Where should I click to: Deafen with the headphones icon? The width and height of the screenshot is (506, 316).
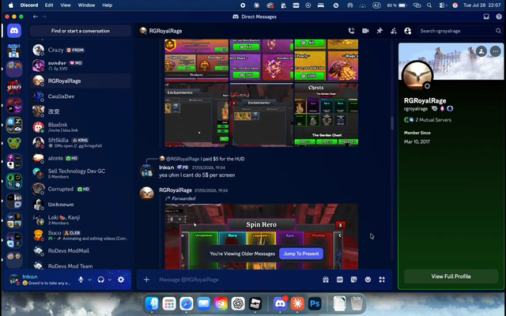[x=101, y=280]
